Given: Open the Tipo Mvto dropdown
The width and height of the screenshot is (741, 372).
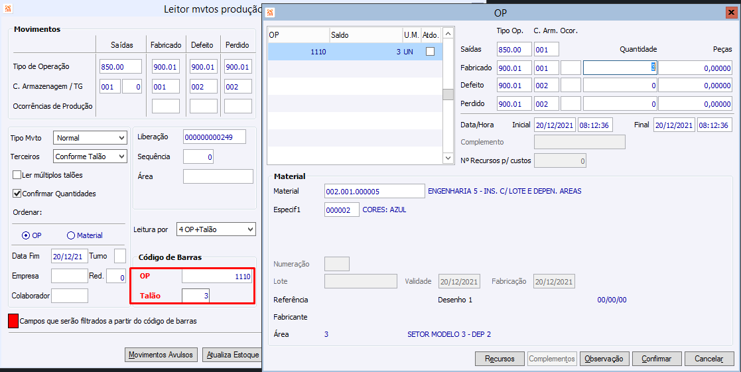Looking at the screenshot, I should click(90, 138).
